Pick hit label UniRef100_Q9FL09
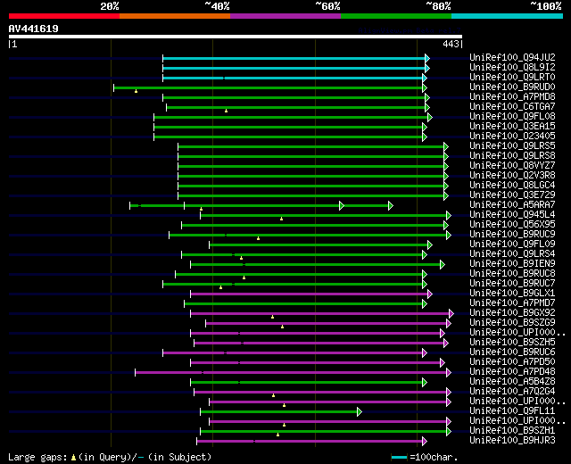The height and width of the screenshot is (464, 571). coord(512,244)
